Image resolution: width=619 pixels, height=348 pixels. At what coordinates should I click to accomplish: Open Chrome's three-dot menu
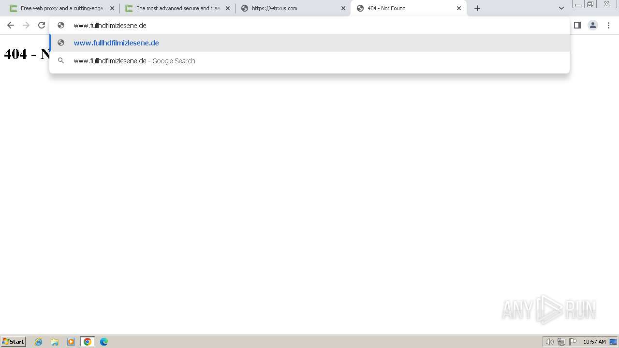[609, 25]
